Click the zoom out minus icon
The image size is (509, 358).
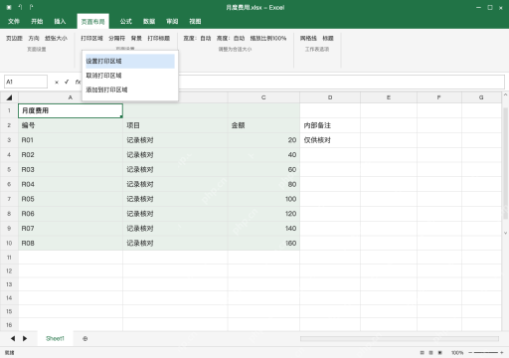point(470,353)
